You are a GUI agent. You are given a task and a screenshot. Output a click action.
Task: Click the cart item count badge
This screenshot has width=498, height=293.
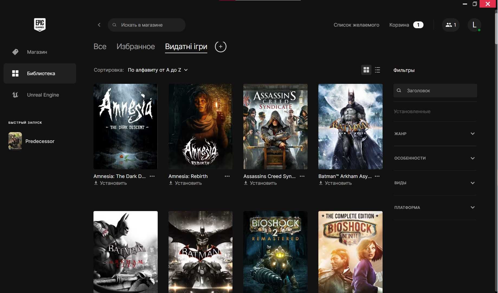click(x=418, y=25)
